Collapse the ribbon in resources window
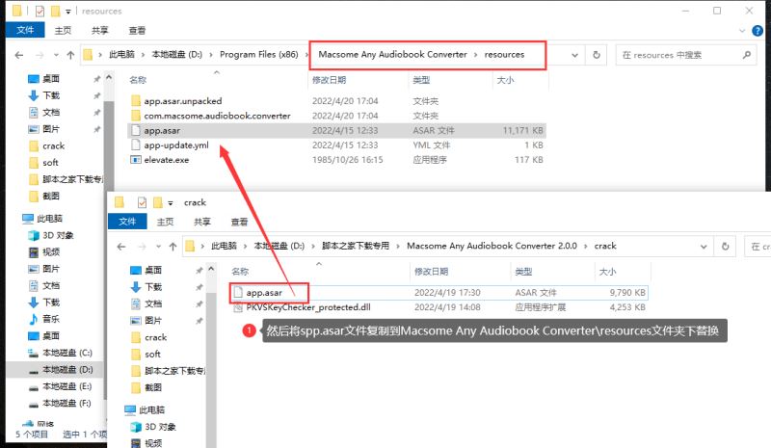Viewport: 771px width, 448px height. (x=742, y=31)
